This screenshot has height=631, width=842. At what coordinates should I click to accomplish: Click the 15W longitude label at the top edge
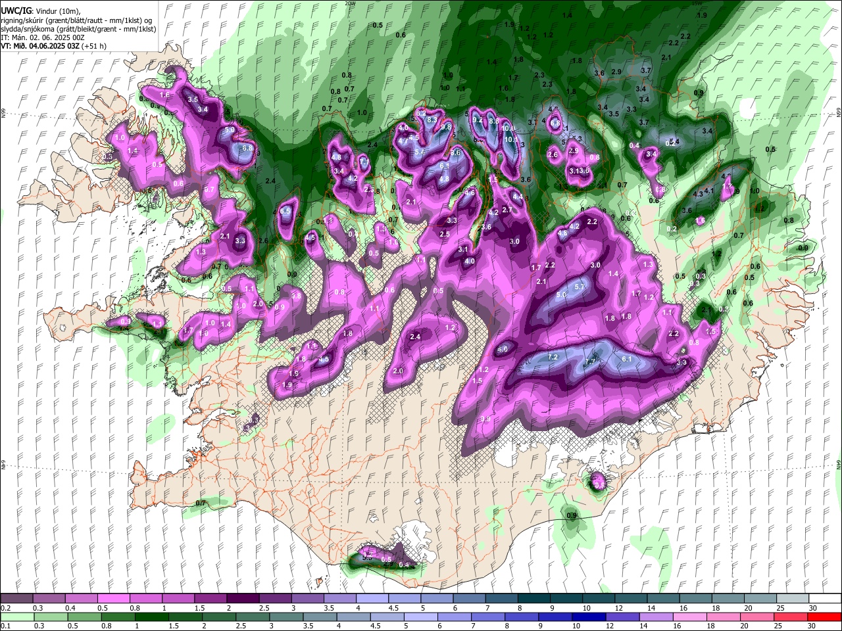coord(696,3)
